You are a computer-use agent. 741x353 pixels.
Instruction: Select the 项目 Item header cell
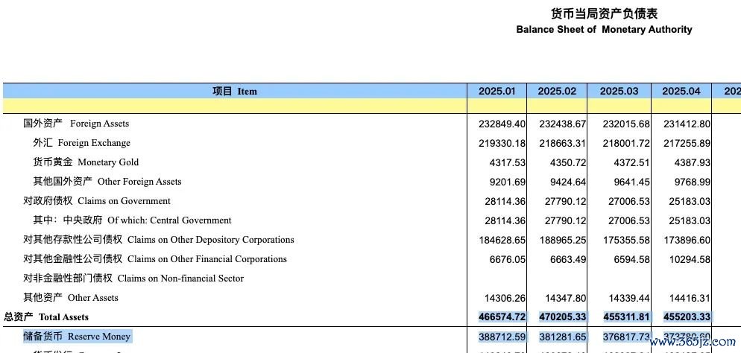pyautogui.click(x=235, y=91)
